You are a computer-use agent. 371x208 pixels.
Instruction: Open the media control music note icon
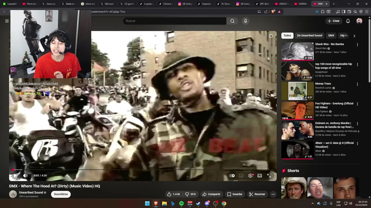(x=338, y=12)
